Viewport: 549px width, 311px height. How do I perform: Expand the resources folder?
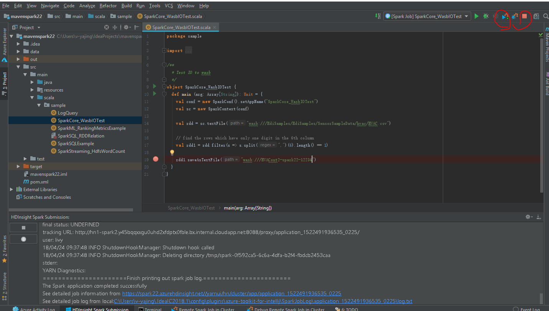point(32,90)
